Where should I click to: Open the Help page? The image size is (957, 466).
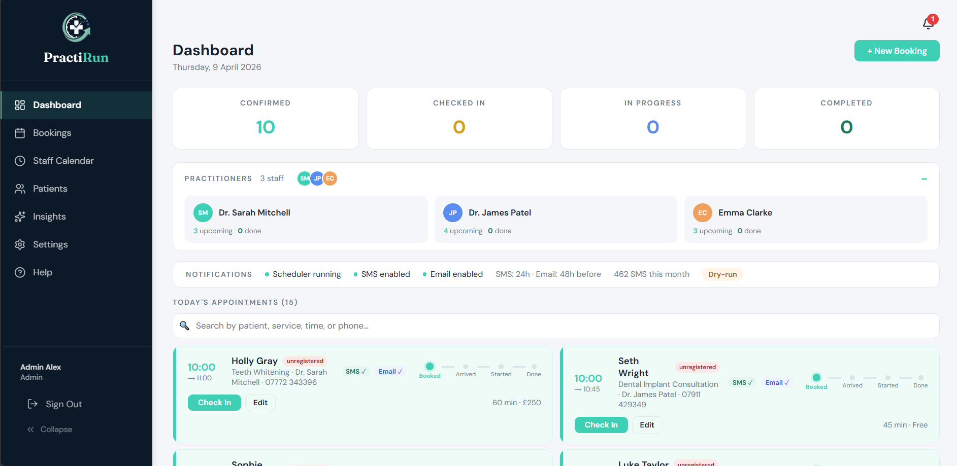(76, 272)
